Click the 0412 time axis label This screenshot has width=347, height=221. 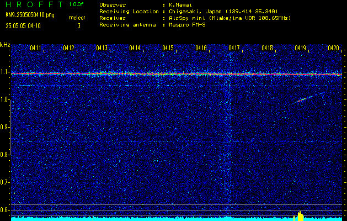(x=68, y=48)
